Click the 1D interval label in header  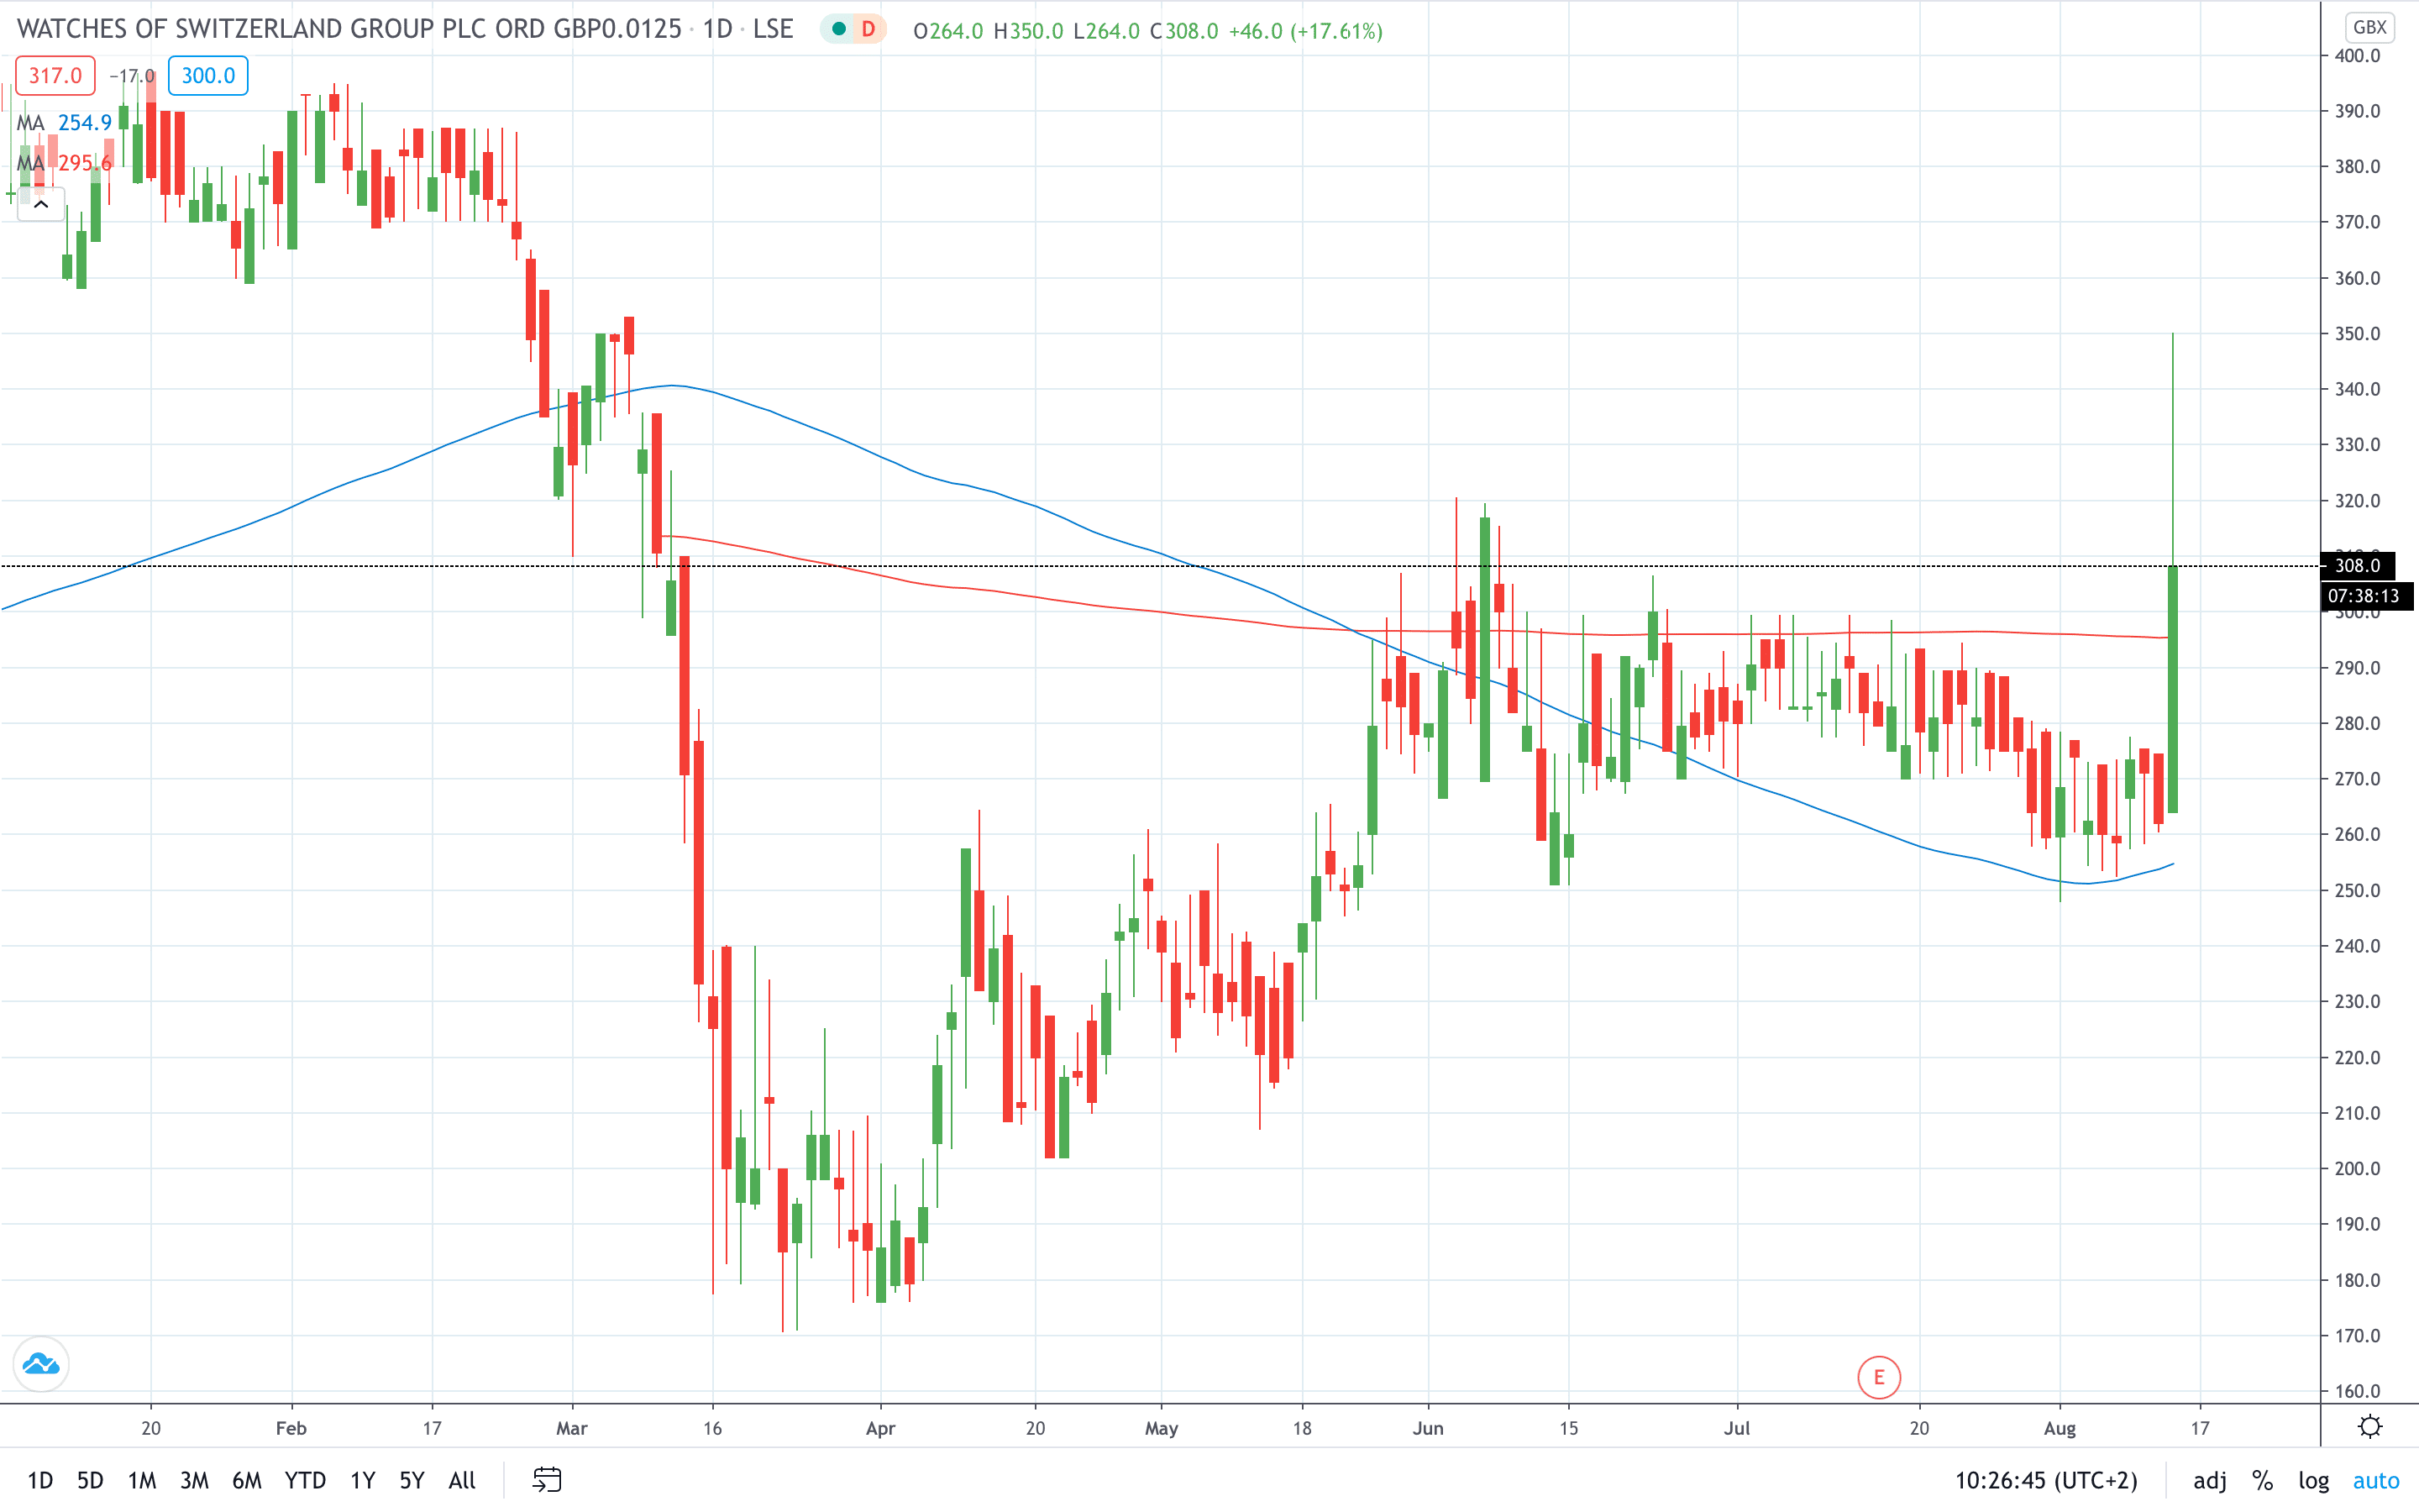coord(716,29)
